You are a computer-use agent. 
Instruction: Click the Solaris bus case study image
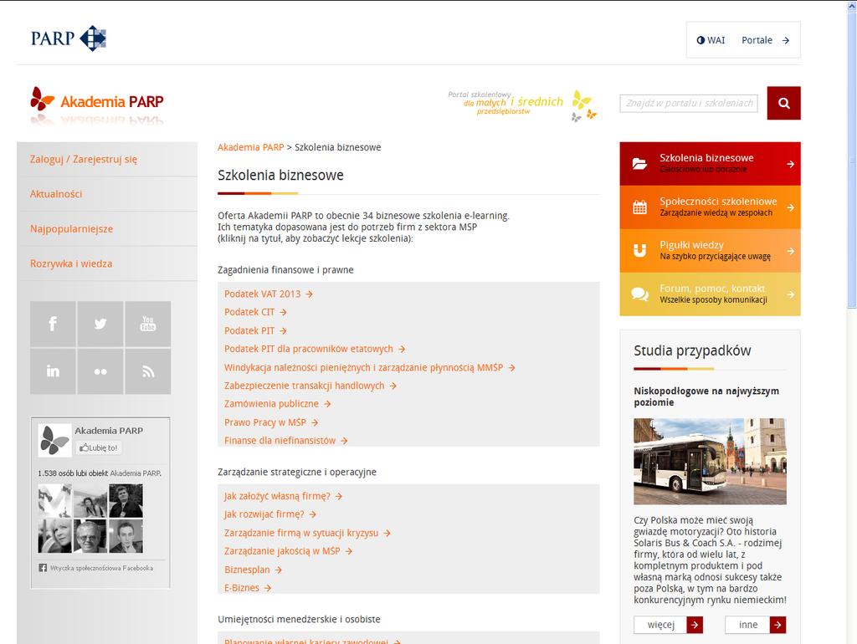click(x=710, y=462)
